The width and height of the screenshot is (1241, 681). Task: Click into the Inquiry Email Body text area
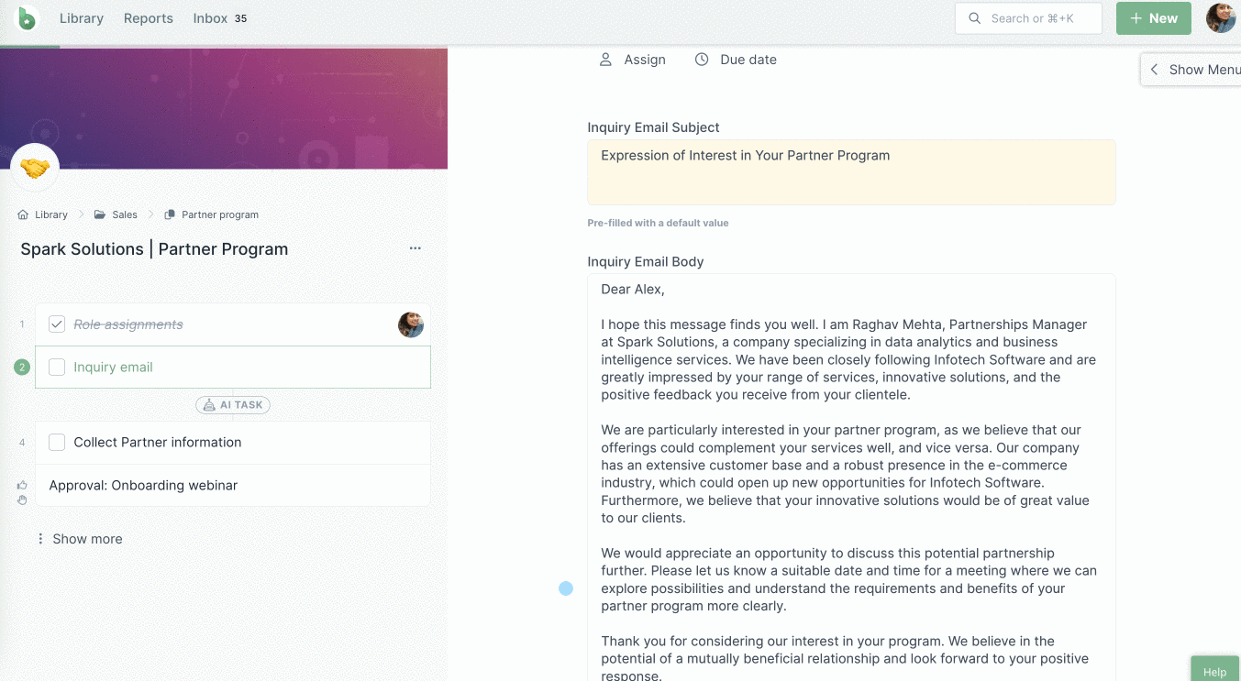(x=851, y=477)
